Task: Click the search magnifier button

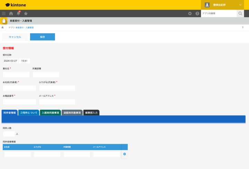Action: pyautogui.click(x=240, y=13)
